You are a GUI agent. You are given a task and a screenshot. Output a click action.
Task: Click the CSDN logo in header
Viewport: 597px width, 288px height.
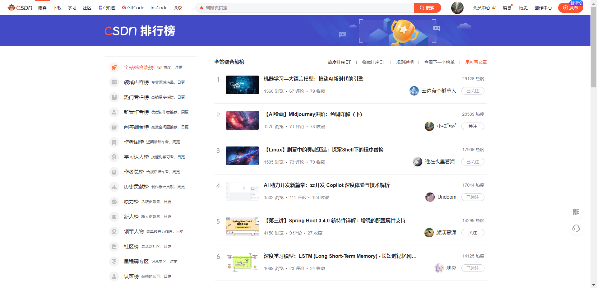(x=20, y=8)
